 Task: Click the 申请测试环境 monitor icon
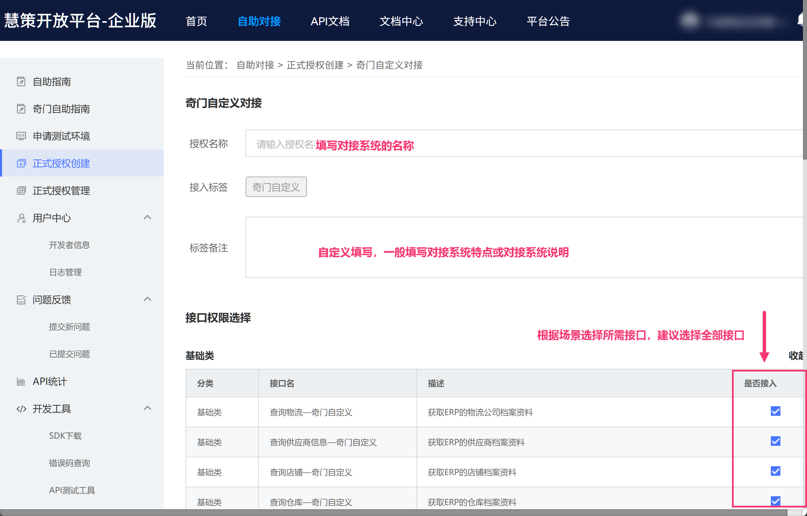pos(21,136)
